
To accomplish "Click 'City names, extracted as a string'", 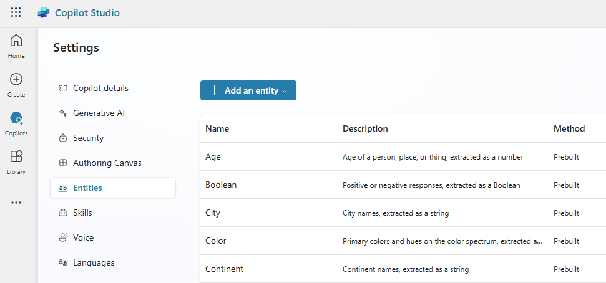I will click(396, 213).
